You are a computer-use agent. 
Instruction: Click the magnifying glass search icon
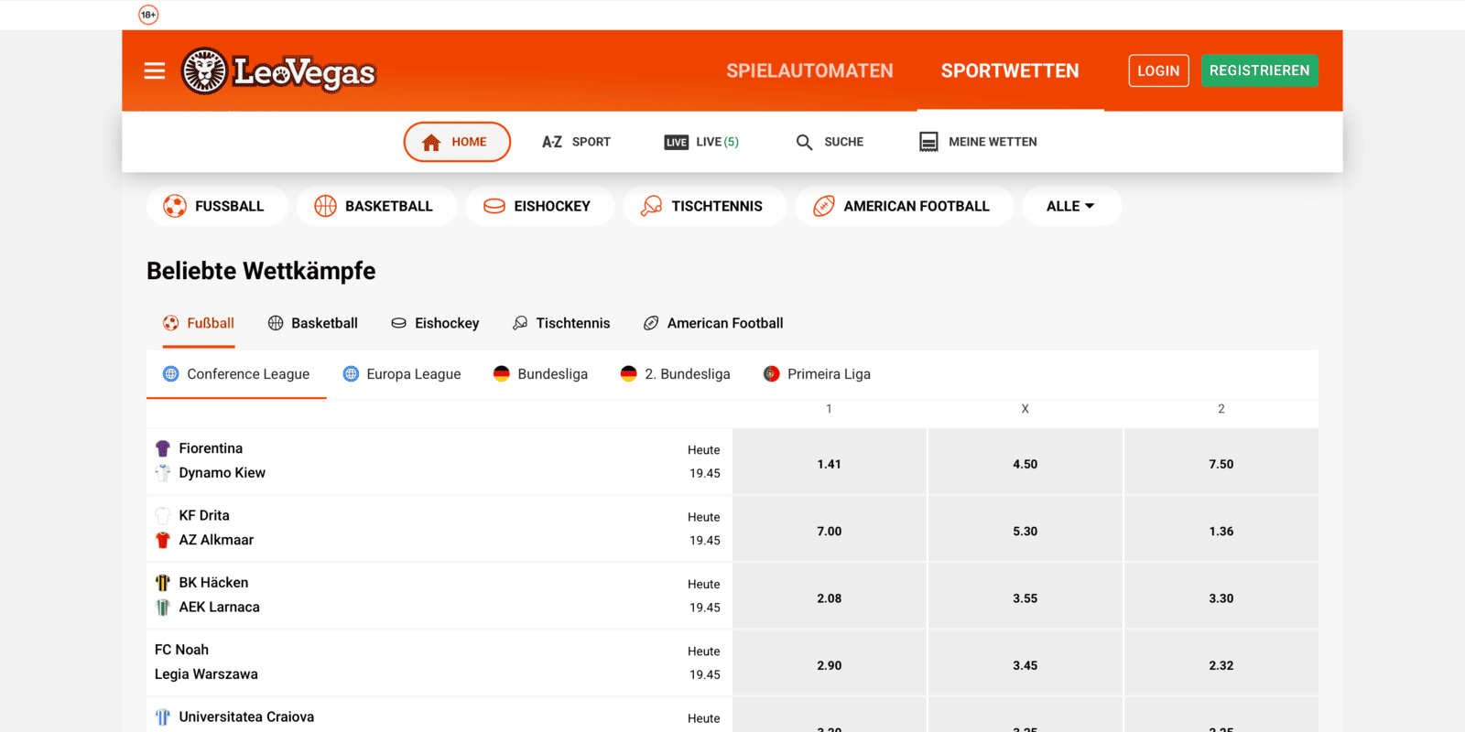tap(804, 142)
